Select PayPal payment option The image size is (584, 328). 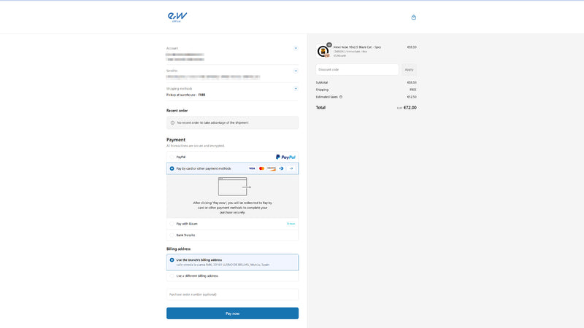[x=172, y=157]
